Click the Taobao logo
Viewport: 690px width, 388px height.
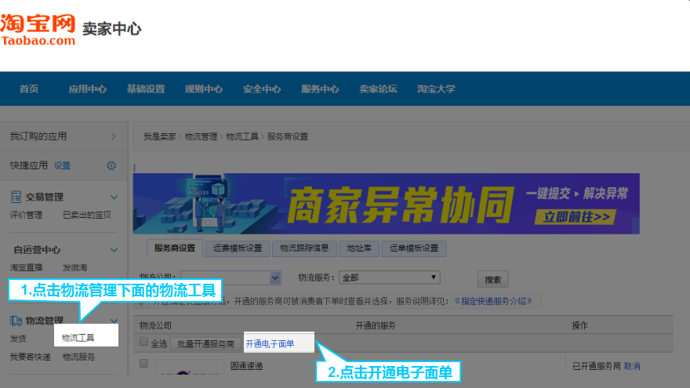coord(38,30)
